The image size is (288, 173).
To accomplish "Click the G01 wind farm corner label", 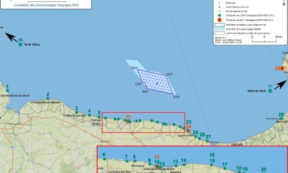I will [x=135, y=68].
